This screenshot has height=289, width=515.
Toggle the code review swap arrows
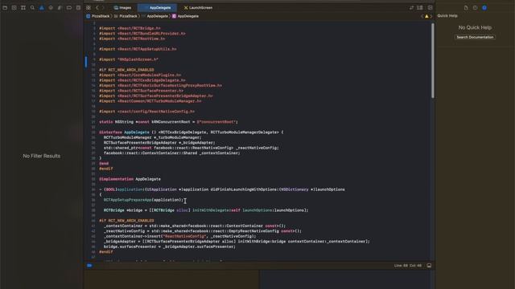[x=411, y=7]
